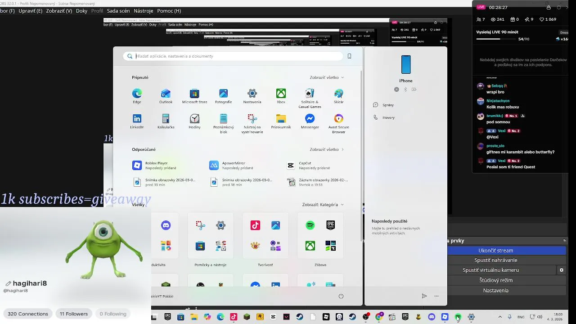The image size is (576, 324).
Task: Open Hovory in the phone panel
Action: pos(384,117)
